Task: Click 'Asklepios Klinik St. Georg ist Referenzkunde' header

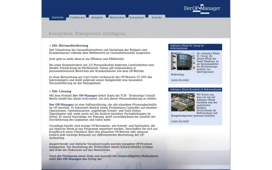Action: 195,47
